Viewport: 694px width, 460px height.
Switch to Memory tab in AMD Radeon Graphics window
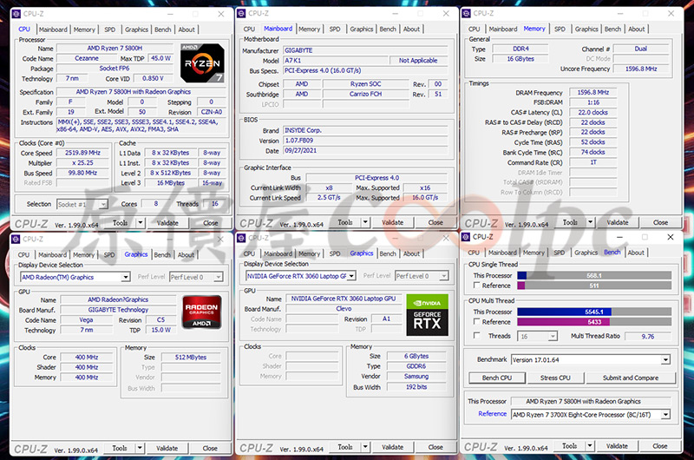83,255
